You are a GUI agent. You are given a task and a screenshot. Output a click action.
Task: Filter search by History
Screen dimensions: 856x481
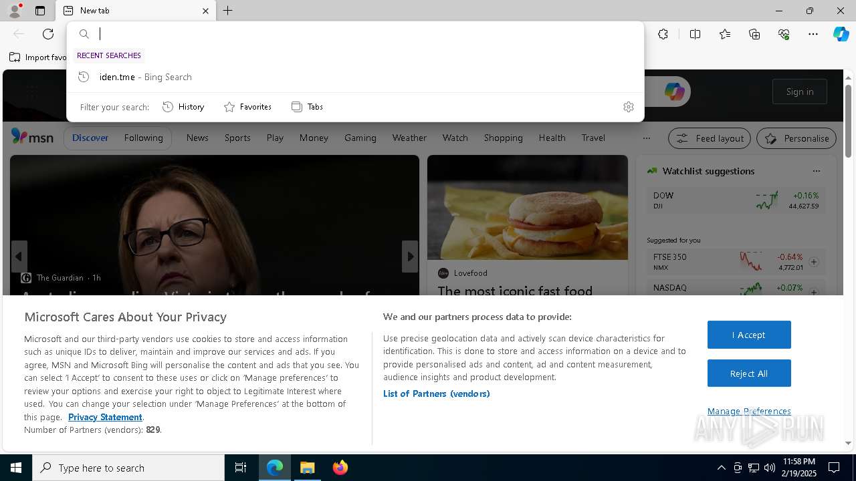(183, 107)
